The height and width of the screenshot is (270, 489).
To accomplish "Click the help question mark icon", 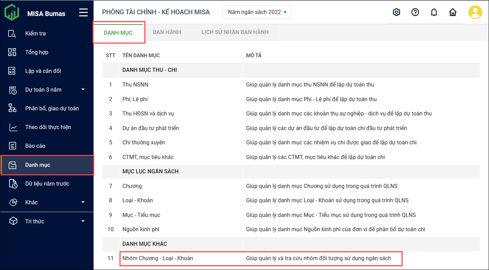I will pyautogui.click(x=415, y=12).
